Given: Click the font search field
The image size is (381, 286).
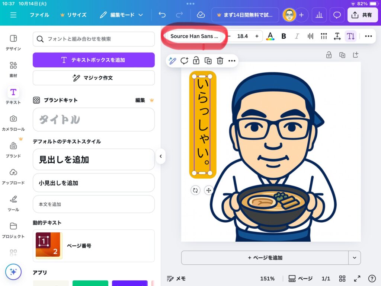Looking at the screenshot, I should (94, 39).
